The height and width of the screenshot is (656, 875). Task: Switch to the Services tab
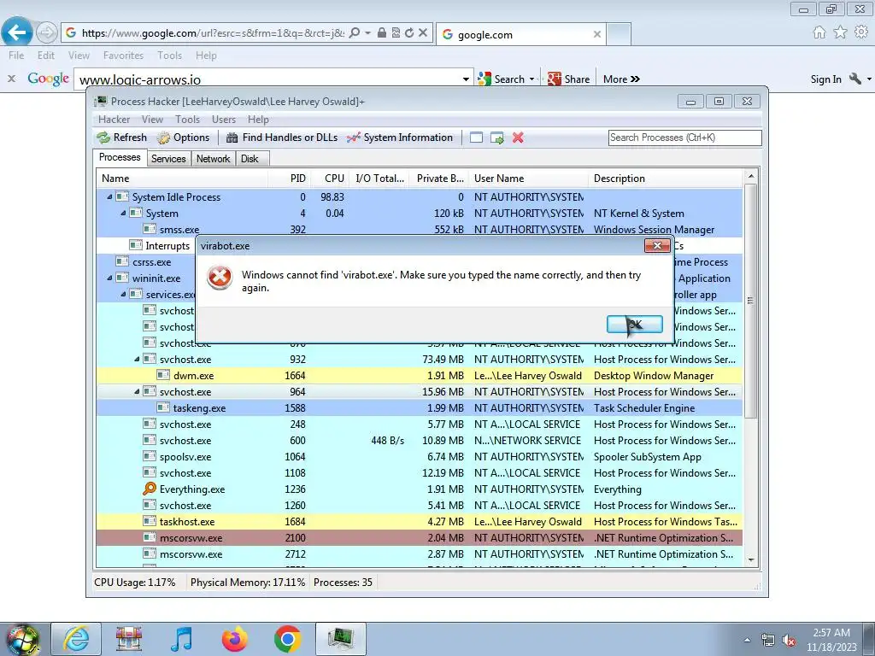coord(168,159)
